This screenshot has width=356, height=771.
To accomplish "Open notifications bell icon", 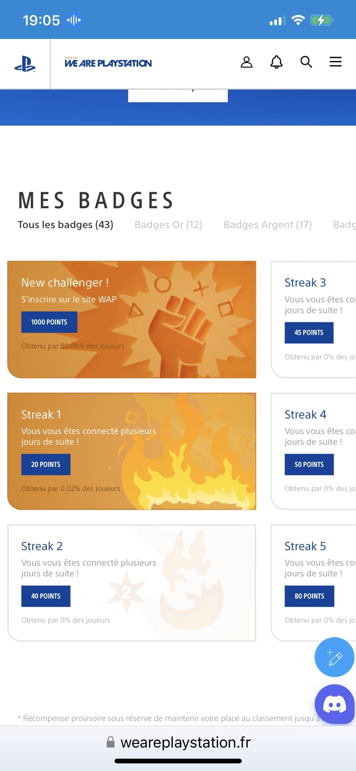I will pyautogui.click(x=276, y=62).
